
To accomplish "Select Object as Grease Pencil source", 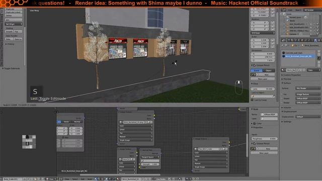I will coord(269,70).
